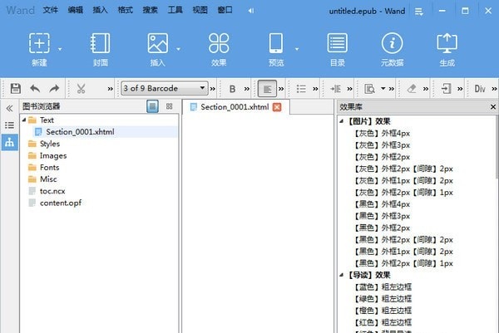Click the indent paragraph icon
The width and height of the screenshot is (499, 333).
pos(335,89)
